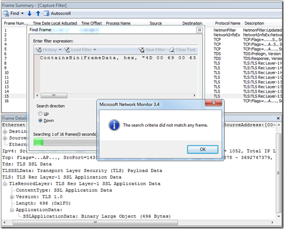Click the filter box horizontal scrollbar thumb
The height and width of the screenshot is (229, 284).
(x=54, y=95)
